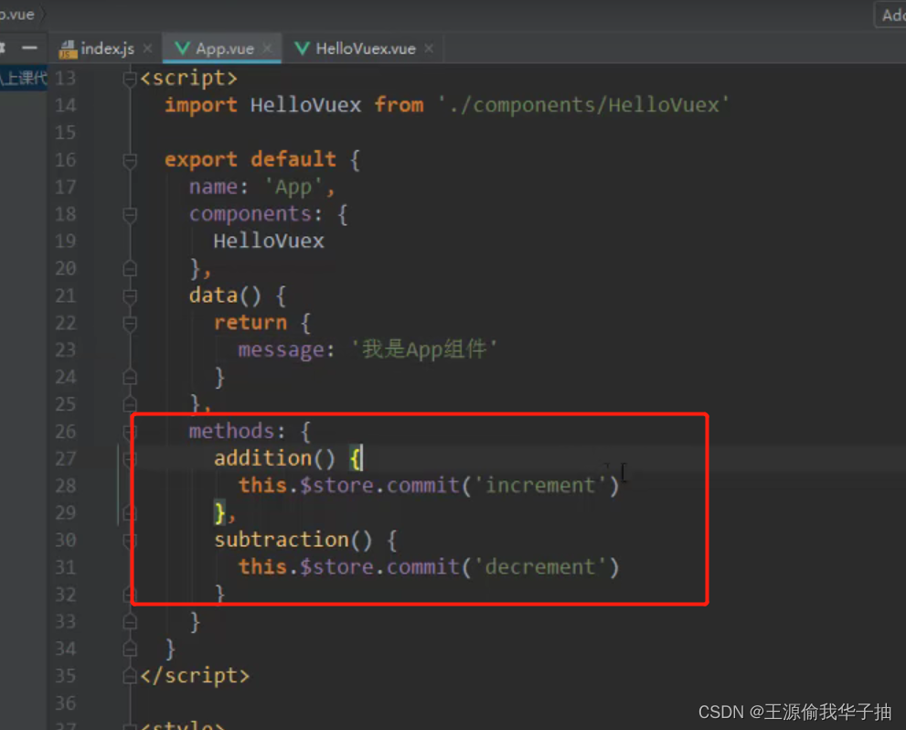Click the Vue icon on App.vue tab
The width and height of the screenshot is (906, 730).
coord(182,48)
